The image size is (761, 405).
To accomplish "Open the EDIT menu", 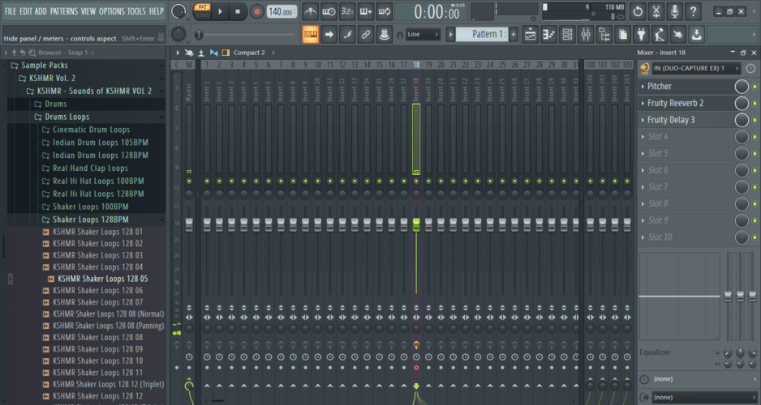I will (26, 11).
